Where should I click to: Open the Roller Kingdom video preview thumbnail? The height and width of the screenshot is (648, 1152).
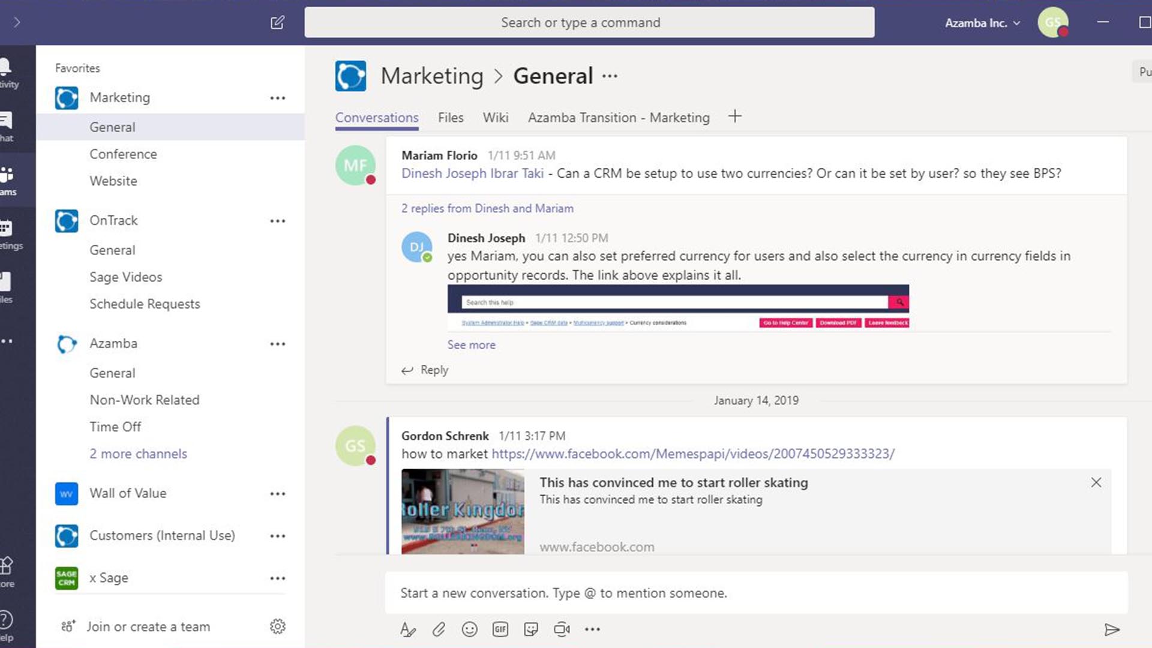(x=463, y=512)
